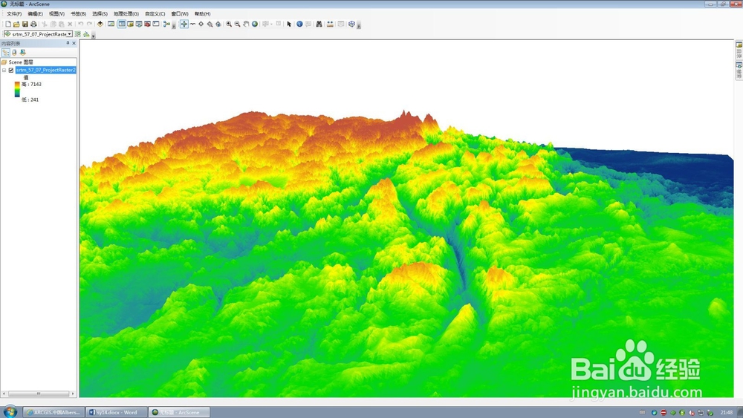Switch to List By Source view

pyautogui.click(x=14, y=53)
